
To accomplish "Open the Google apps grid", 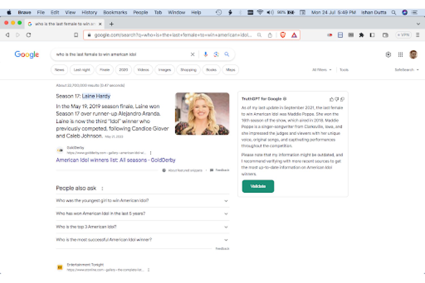I will [400, 55].
